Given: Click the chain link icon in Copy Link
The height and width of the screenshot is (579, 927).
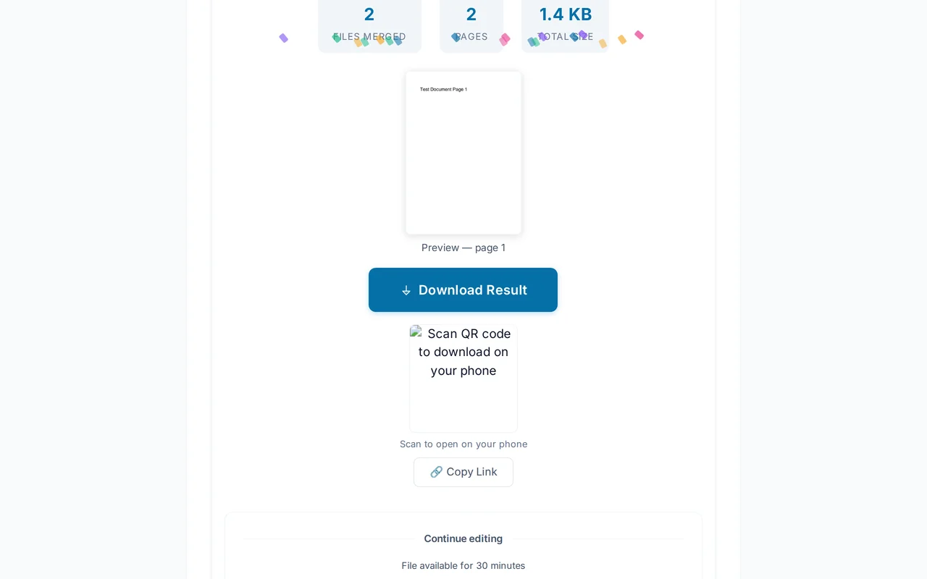Looking at the screenshot, I should coord(437,471).
